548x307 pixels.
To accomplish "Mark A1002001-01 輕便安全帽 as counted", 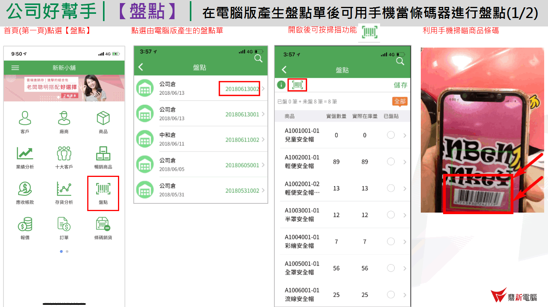I will [x=391, y=162].
